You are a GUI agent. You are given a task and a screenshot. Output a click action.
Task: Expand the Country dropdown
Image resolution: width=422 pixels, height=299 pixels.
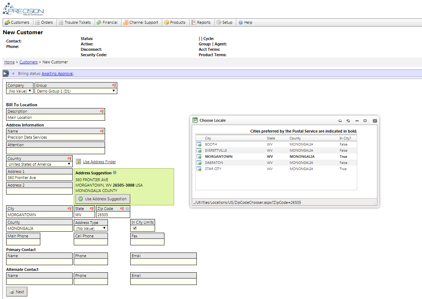[x=39, y=164]
